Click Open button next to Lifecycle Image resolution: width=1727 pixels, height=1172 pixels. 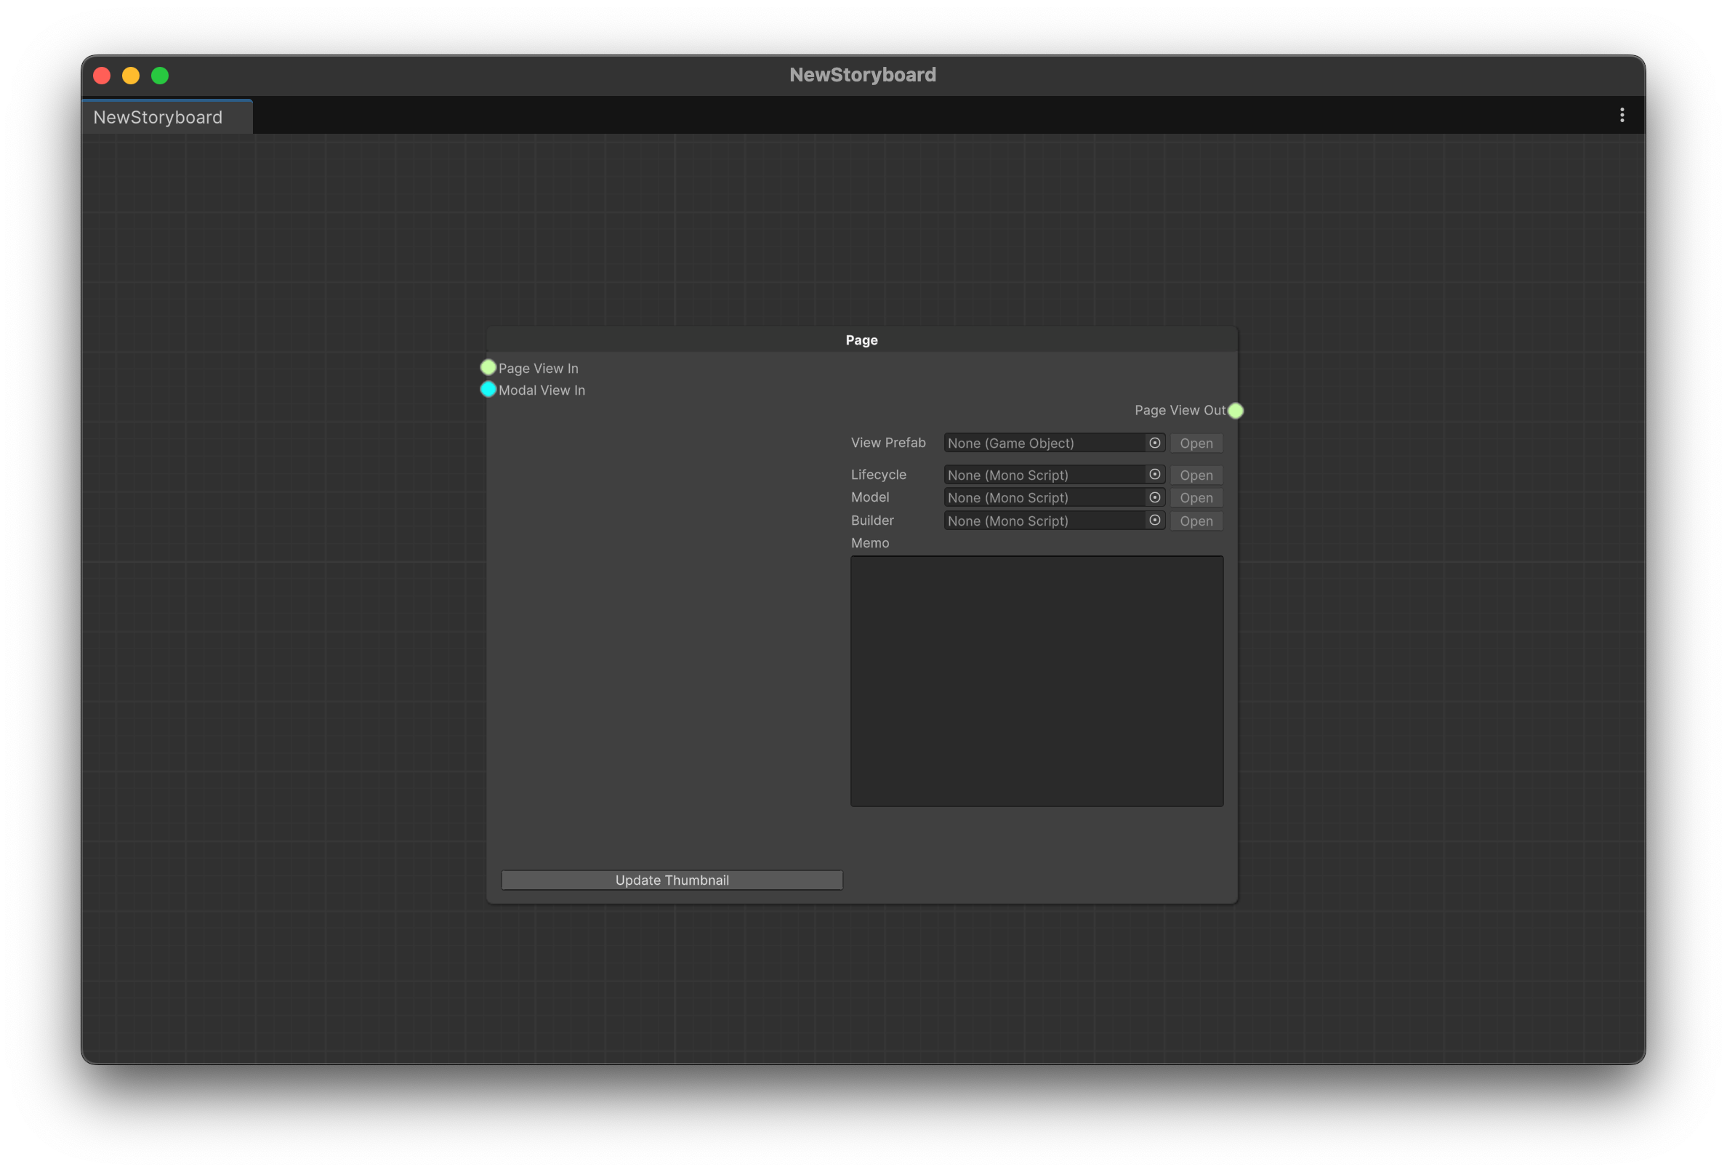click(1196, 475)
